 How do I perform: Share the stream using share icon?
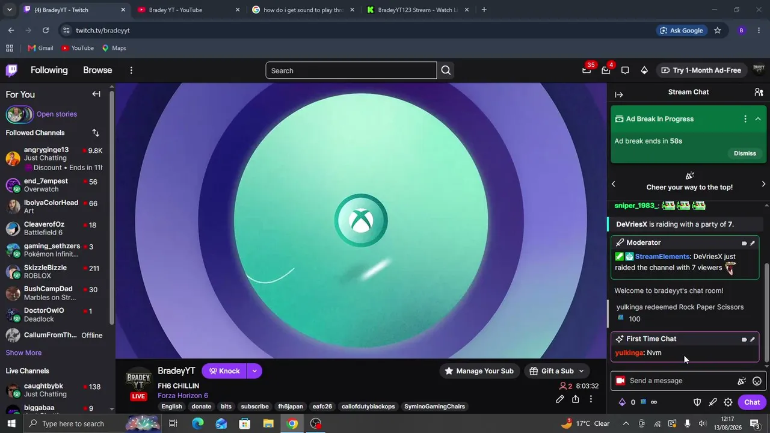(576, 399)
